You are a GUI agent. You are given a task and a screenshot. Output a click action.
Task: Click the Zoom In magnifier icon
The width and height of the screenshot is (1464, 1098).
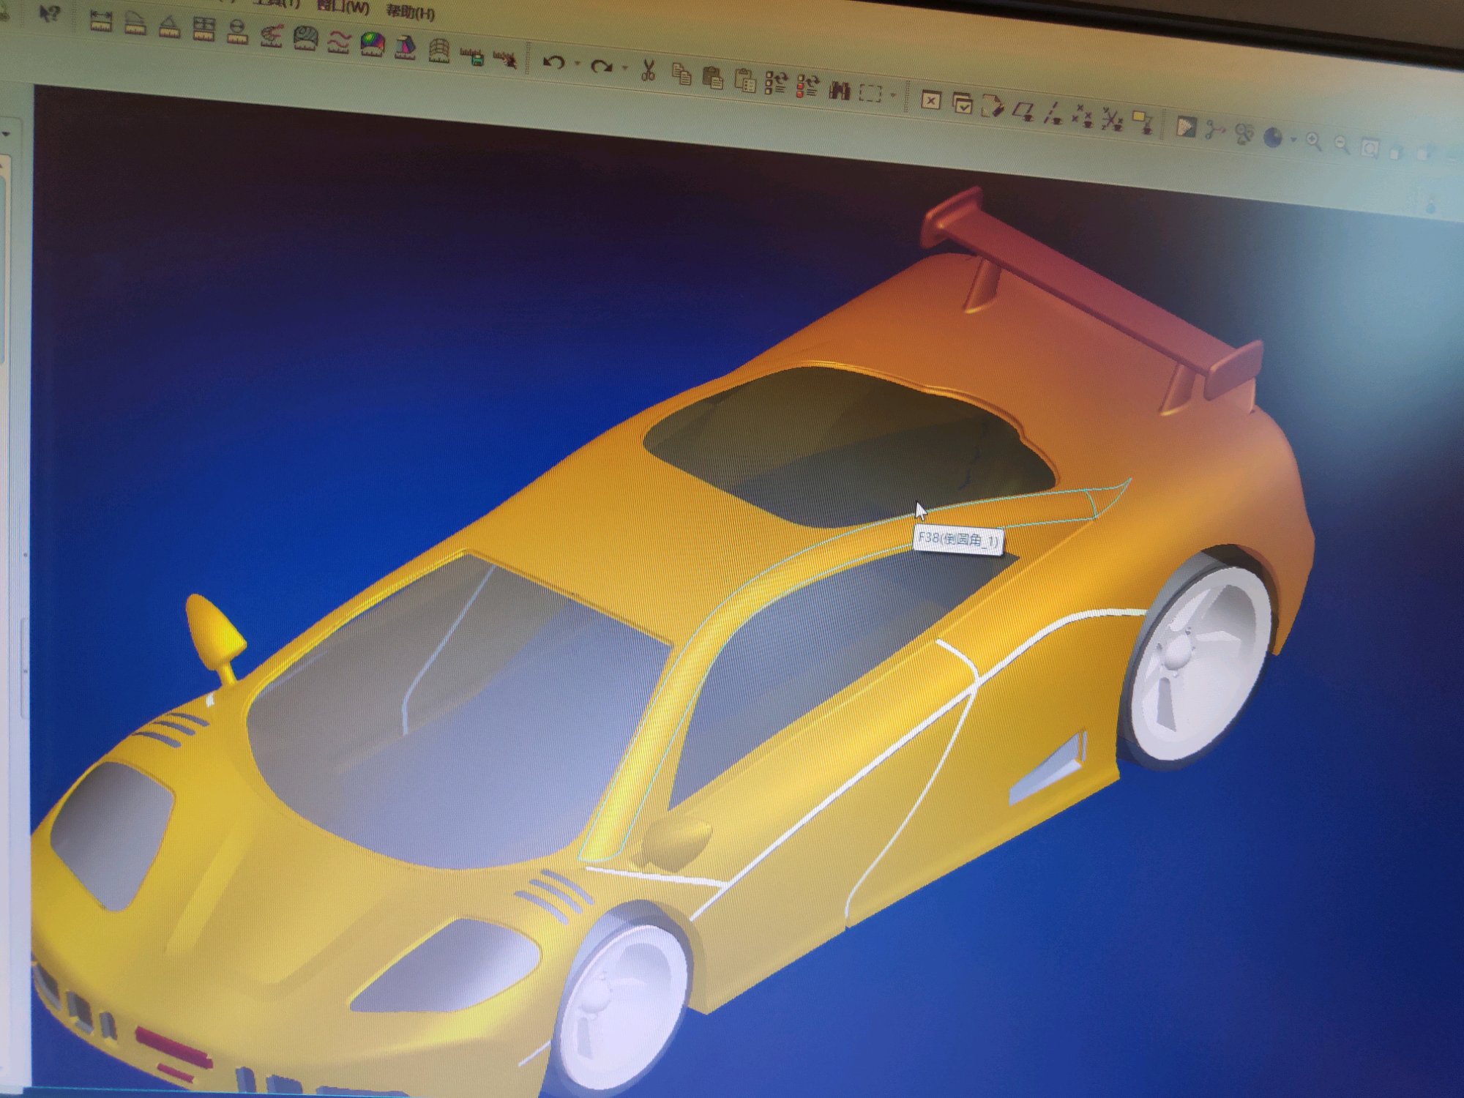point(1314,141)
